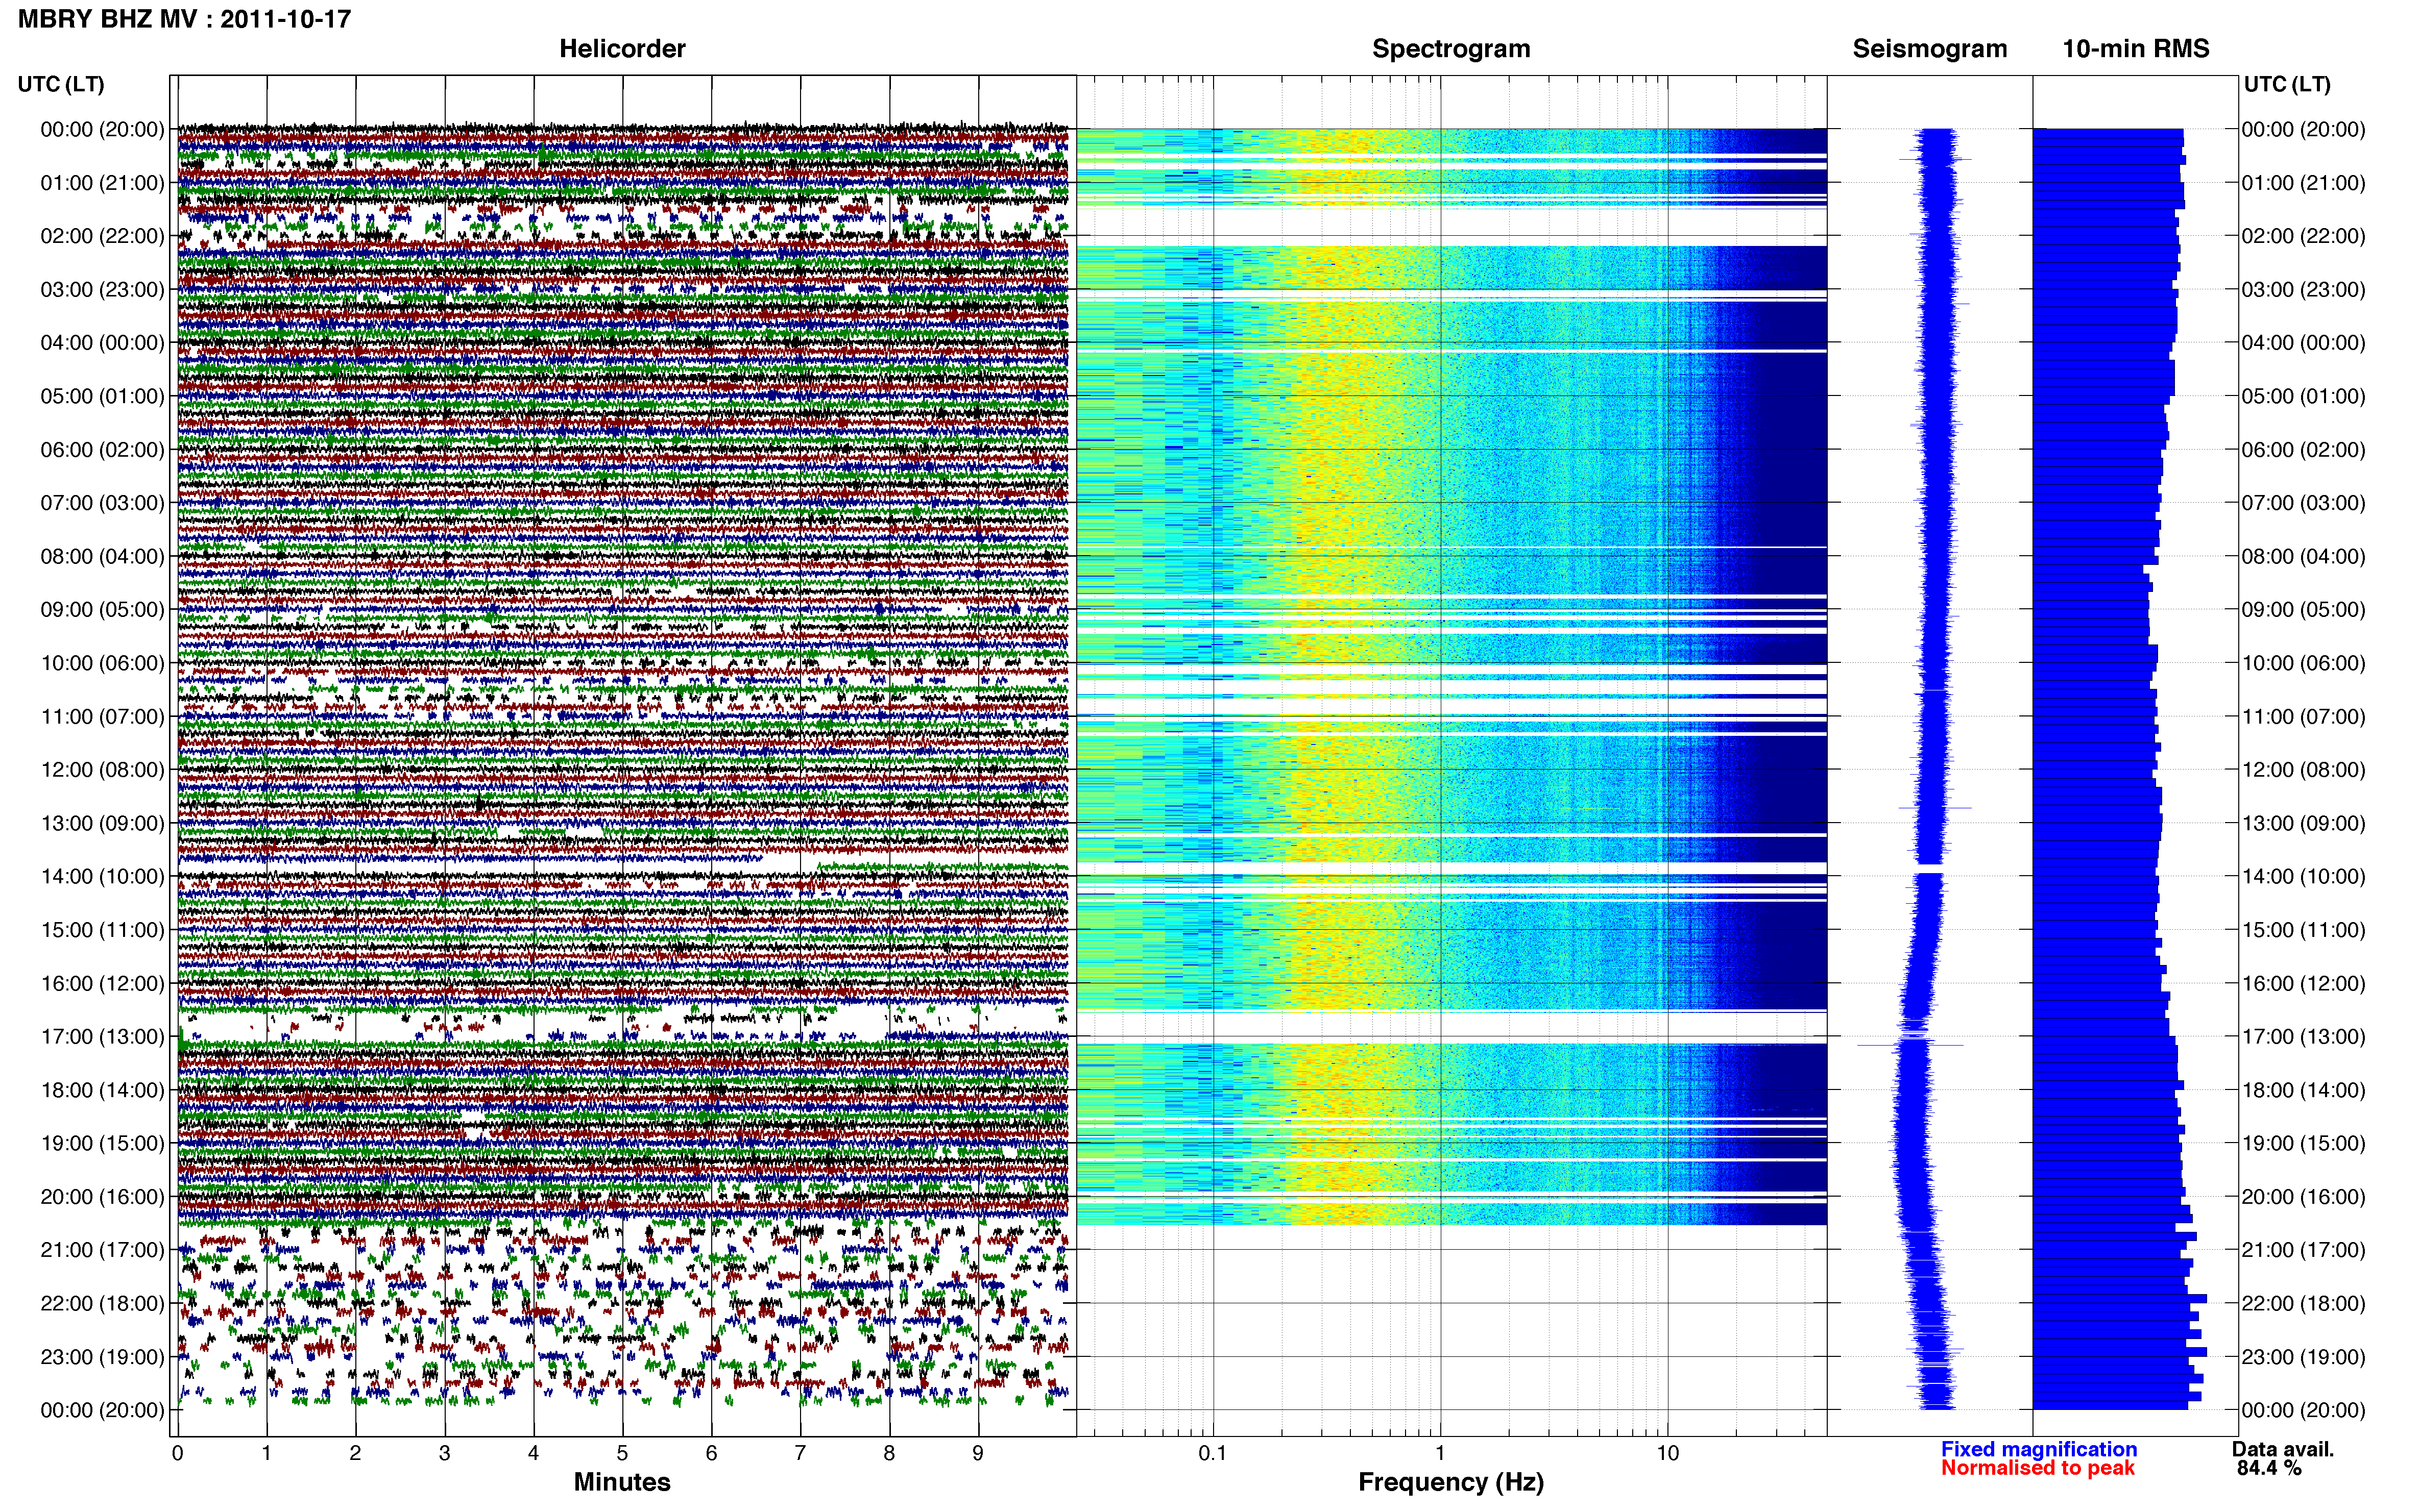Click minute tick 7 under the Helicorder
The width and height of the screenshot is (2420, 1512).
(801, 1453)
